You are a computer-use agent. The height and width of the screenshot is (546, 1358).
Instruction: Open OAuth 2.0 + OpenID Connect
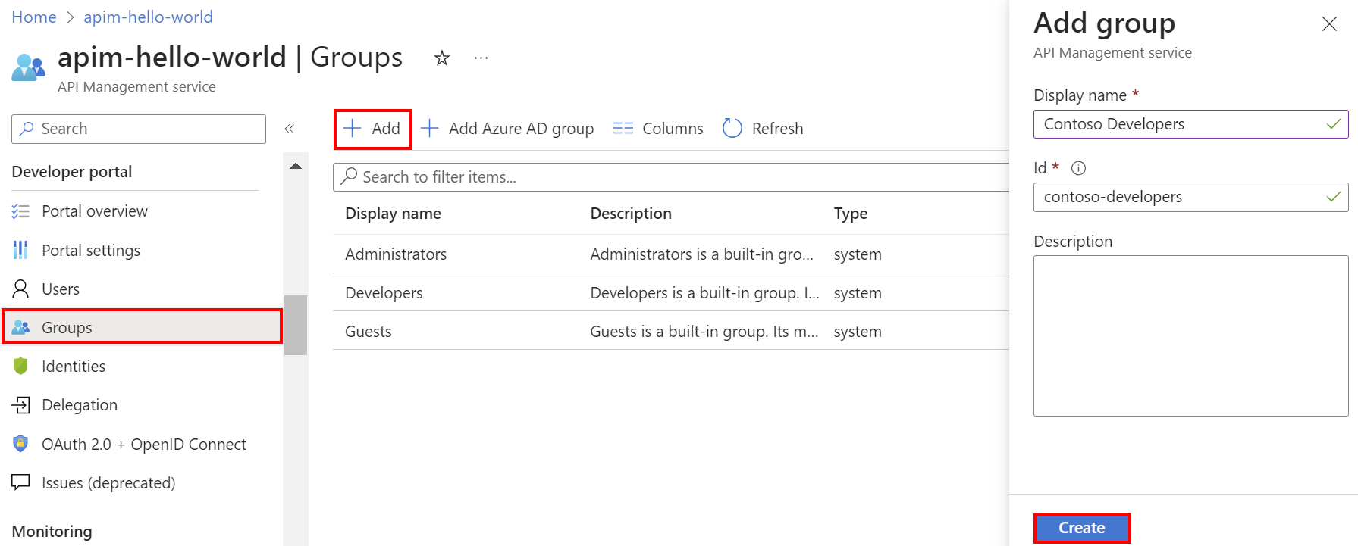click(144, 445)
